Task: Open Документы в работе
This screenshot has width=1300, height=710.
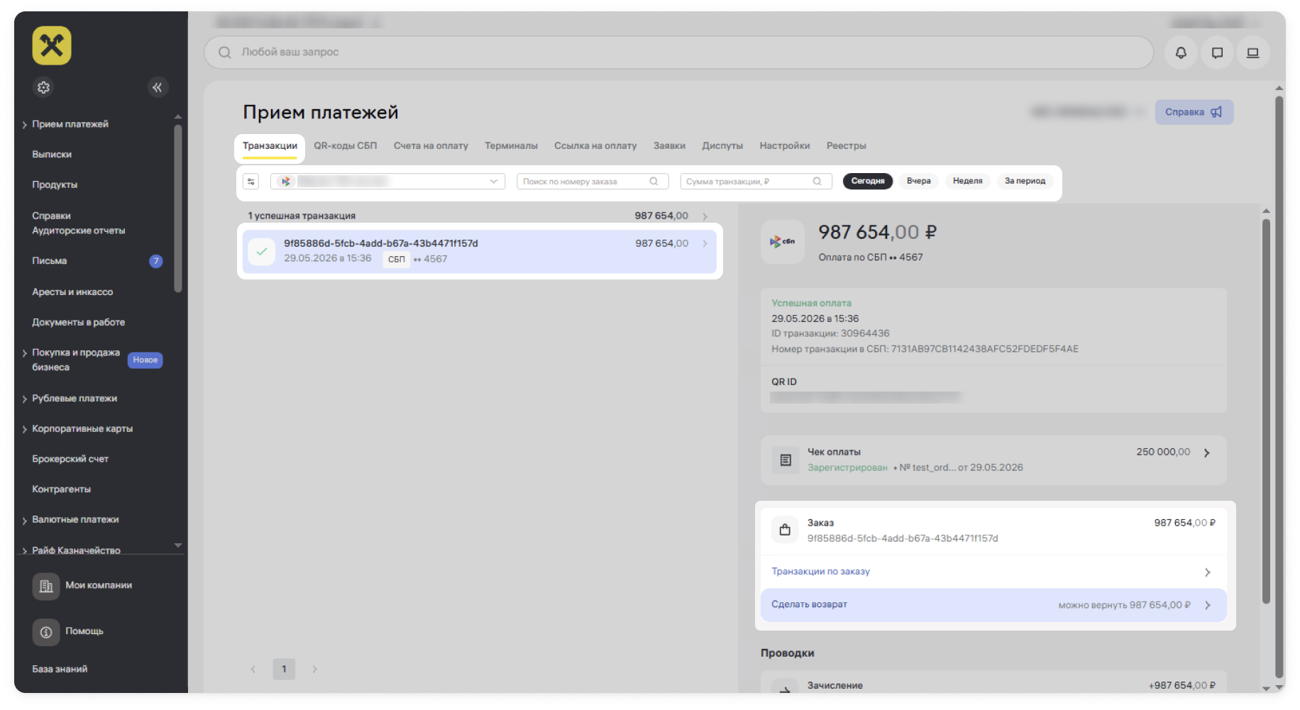Action: click(x=78, y=323)
